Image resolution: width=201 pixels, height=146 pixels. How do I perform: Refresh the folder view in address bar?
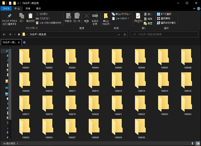tap(125, 34)
